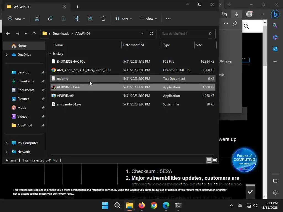The image size is (283, 212).
Task: Expand OneDrive in navigation pane
Action: pyautogui.click(x=7, y=55)
